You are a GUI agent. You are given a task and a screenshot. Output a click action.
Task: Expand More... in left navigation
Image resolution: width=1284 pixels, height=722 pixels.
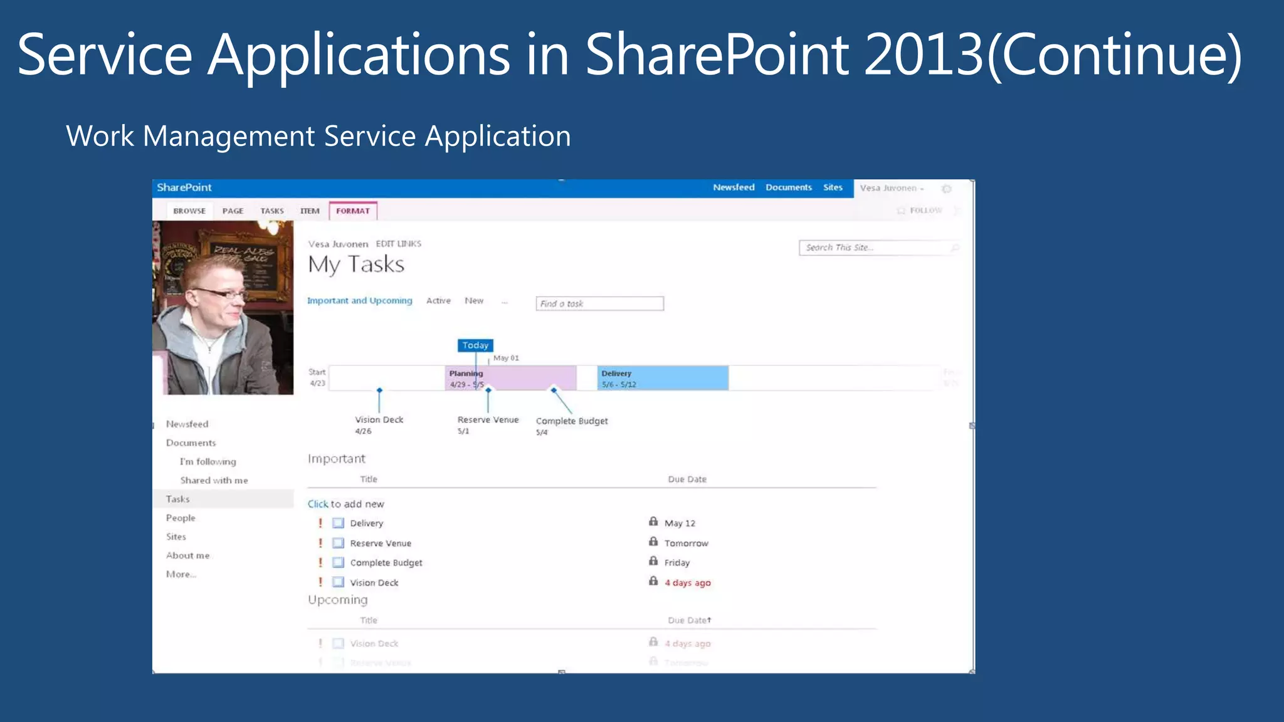[181, 574]
